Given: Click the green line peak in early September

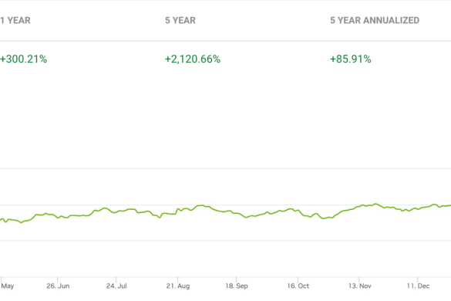Looking at the screenshot, I should (x=201, y=205).
